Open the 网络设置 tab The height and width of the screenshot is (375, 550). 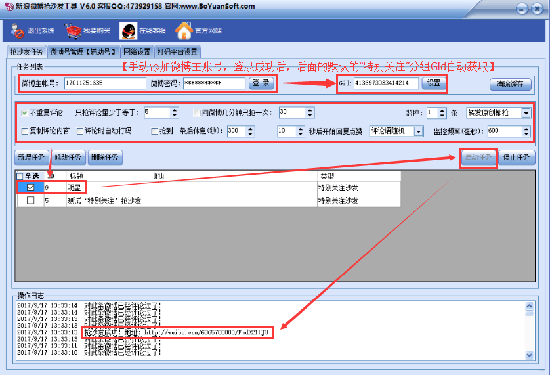click(x=137, y=52)
